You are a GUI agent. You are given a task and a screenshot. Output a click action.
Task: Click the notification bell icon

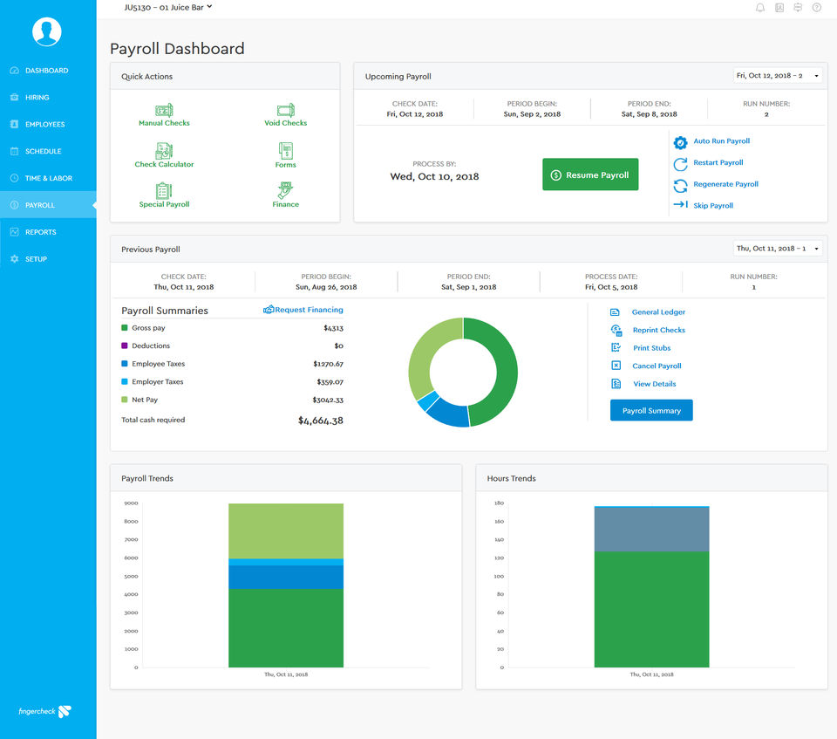tap(760, 8)
